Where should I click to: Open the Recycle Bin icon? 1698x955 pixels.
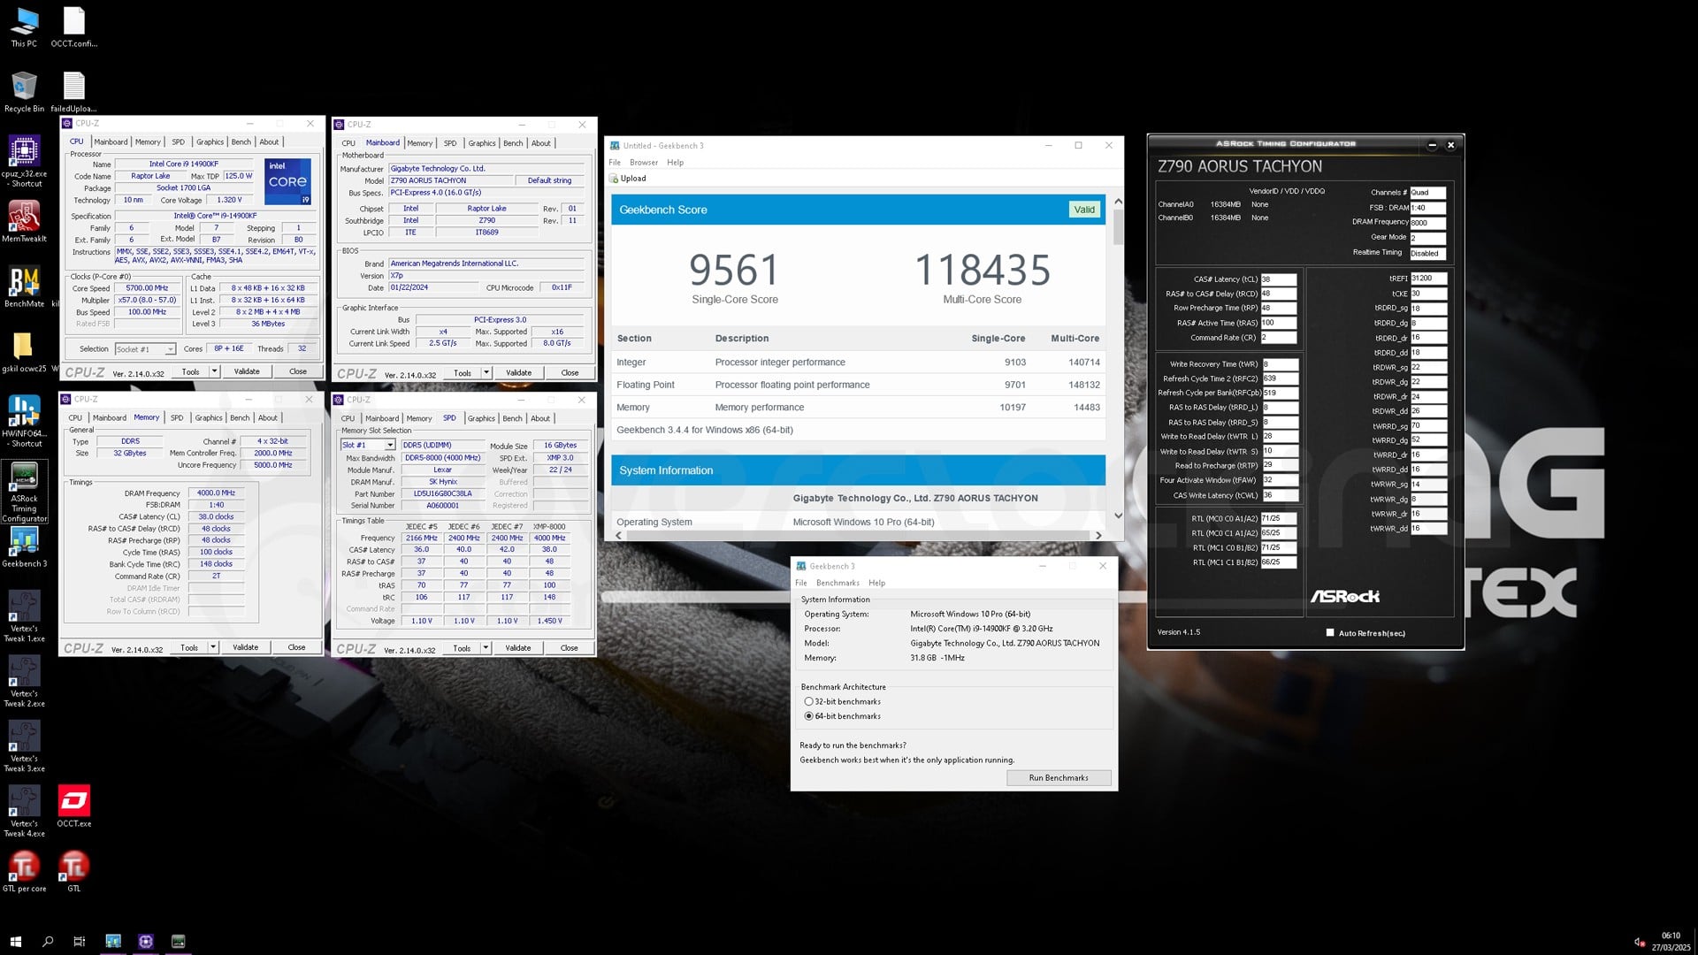coord(24,92)
